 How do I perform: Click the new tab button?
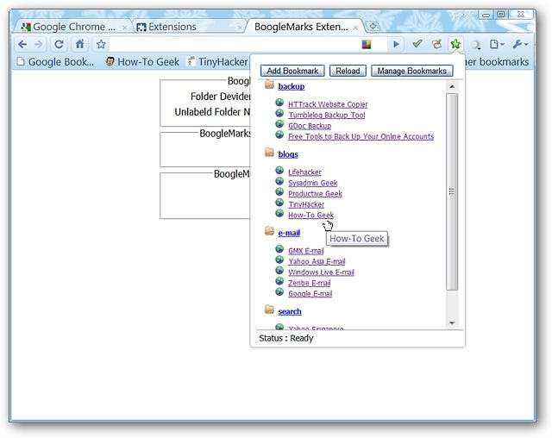[x=373, y=26]
